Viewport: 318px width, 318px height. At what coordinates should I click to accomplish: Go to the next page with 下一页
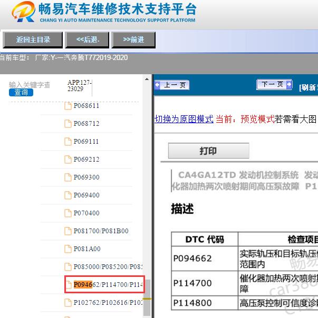275,84
